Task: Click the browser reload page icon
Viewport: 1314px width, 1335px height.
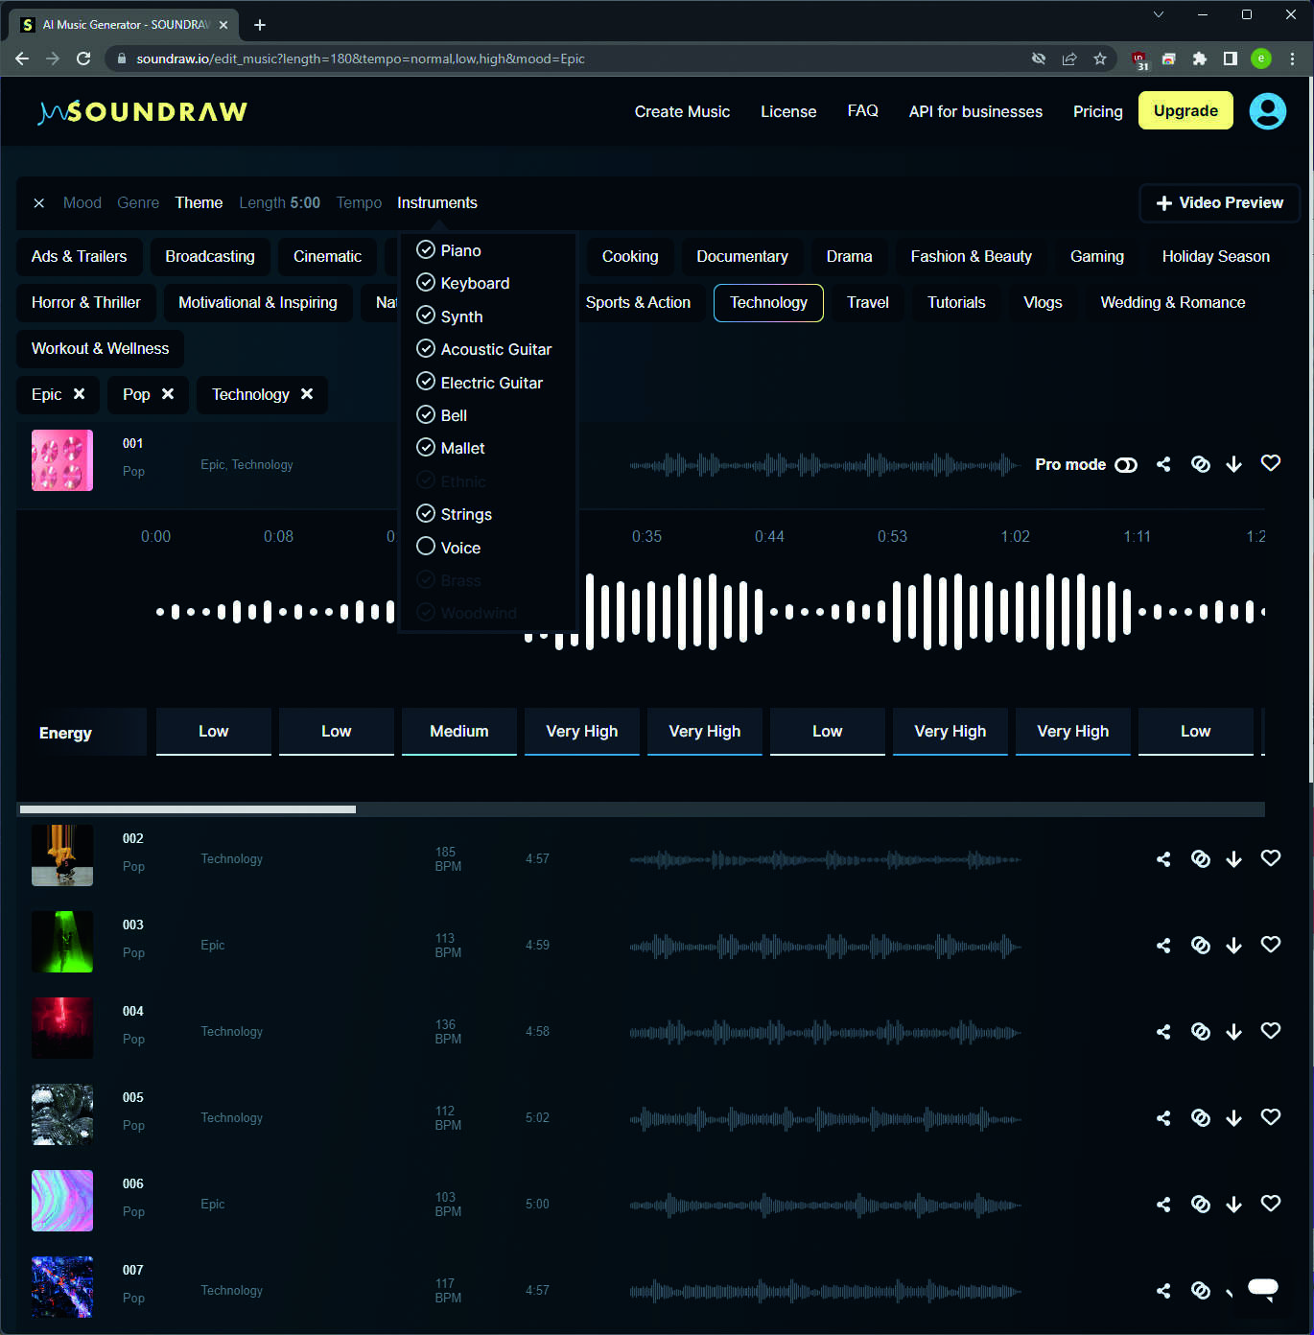Action: (x=83, y=59)
